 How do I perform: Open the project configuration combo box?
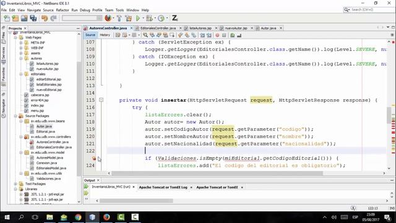[x=82, y=18]
